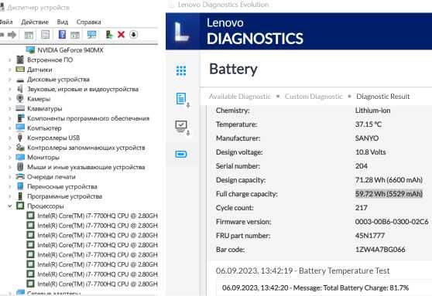Click the Lenovo Diagnostics Evolution window title
Viewport: 432px width, 296px height.
(223, 5)
